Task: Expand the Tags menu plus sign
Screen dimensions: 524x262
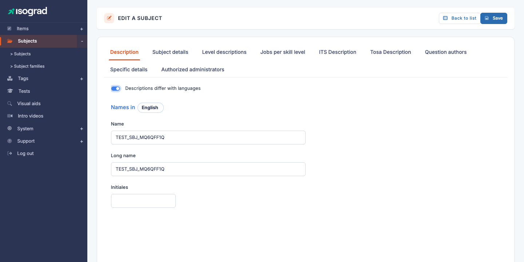Action: coord(82,79)
